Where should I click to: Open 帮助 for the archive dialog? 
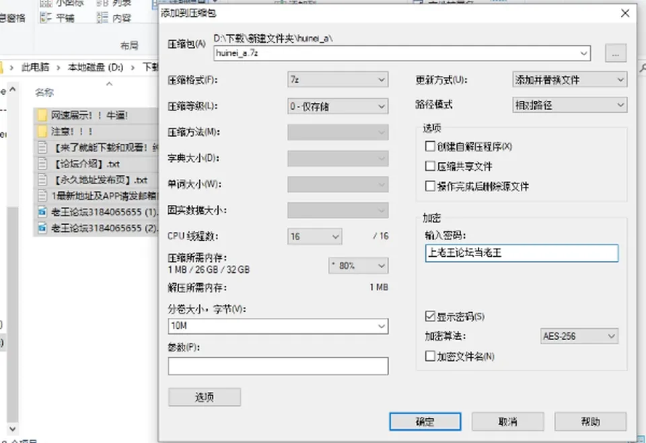pyautogui.click(x=590, y=421)
